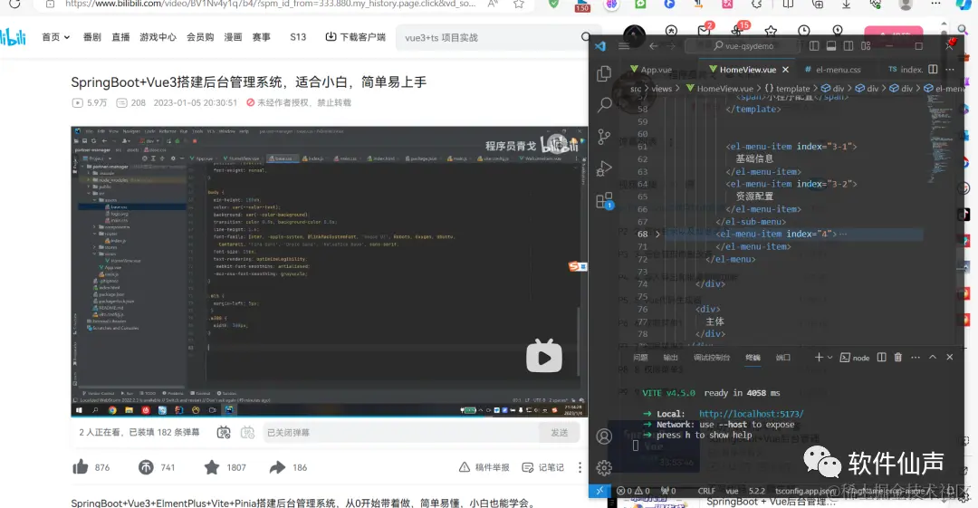Open the 问题 panel tab
Screen dimensions: 978x508
click(x=640, y=358)
